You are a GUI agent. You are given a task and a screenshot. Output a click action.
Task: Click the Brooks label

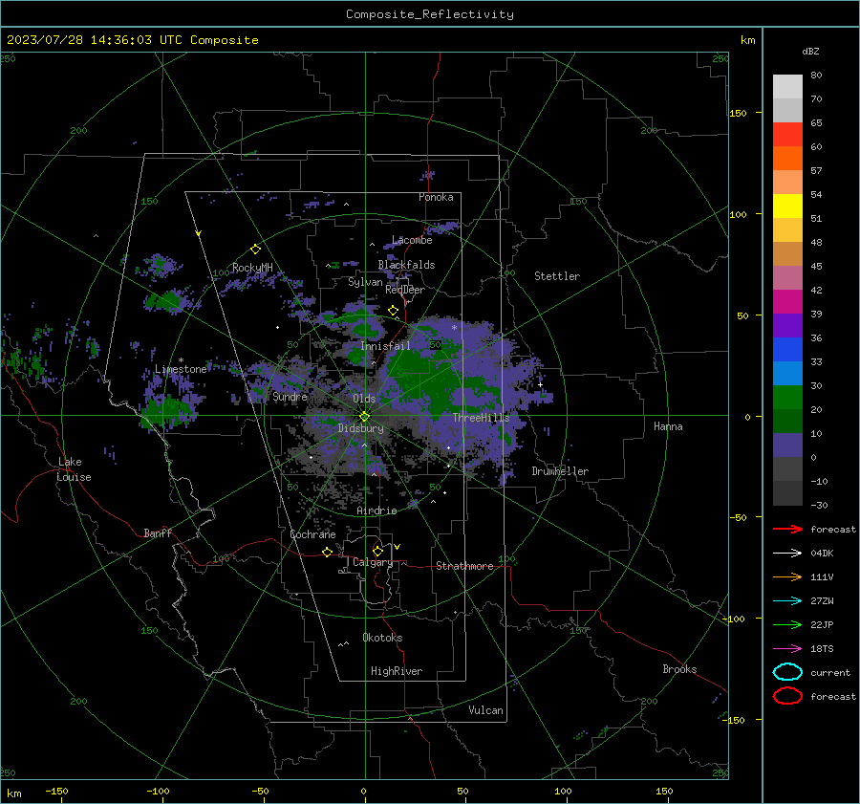pyautogui.click(x=679, y=669)
